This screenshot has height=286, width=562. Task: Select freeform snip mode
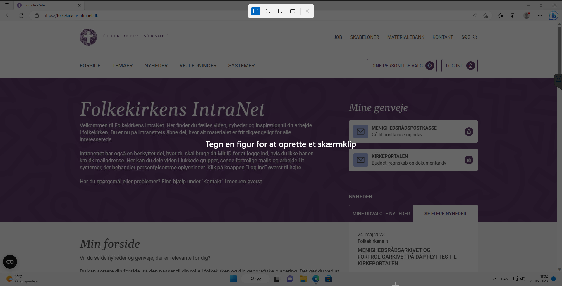coord(268,11)
